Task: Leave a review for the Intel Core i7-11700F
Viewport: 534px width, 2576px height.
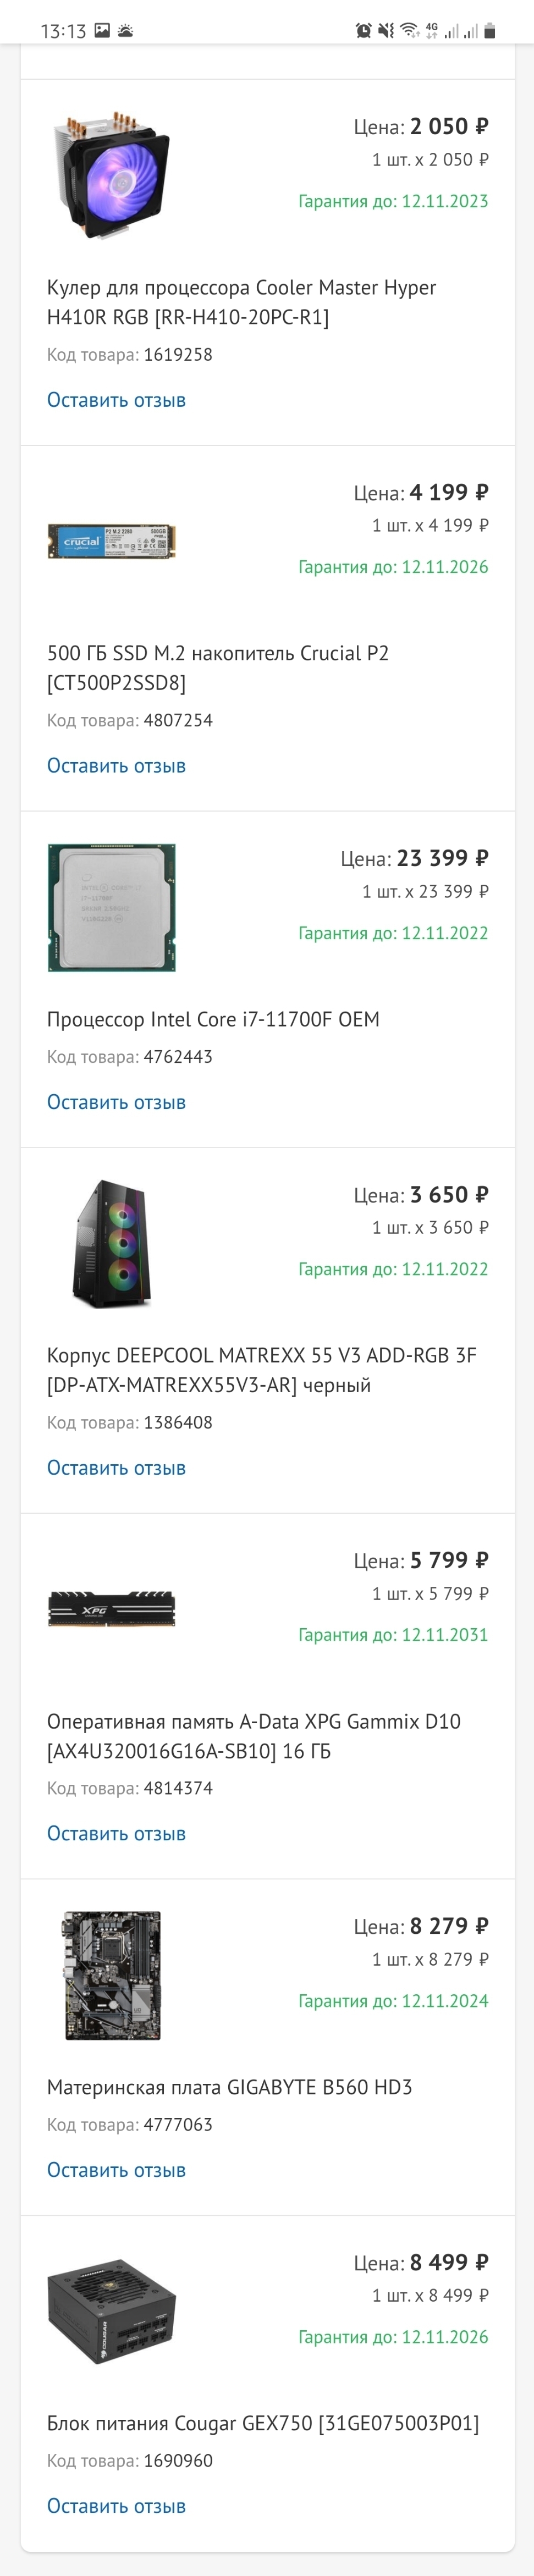Action: [116, 1102]
